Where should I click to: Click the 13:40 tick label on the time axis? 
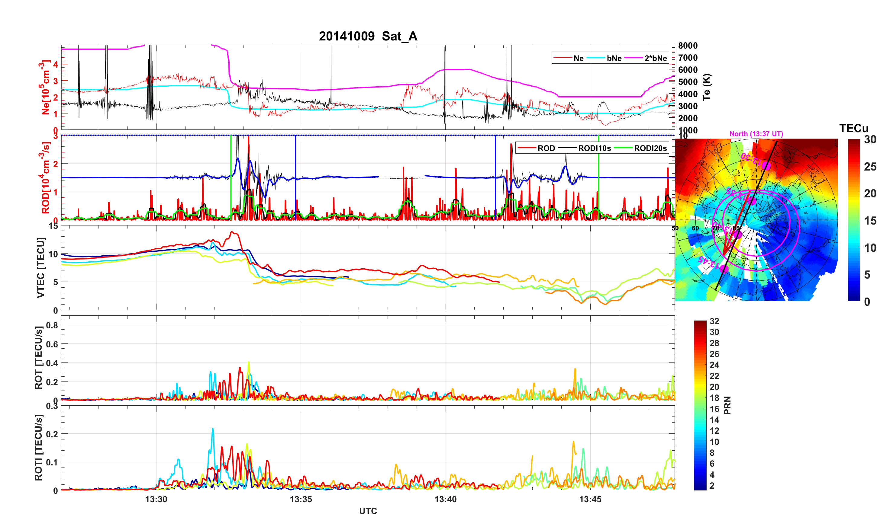(x=445, y=500)
